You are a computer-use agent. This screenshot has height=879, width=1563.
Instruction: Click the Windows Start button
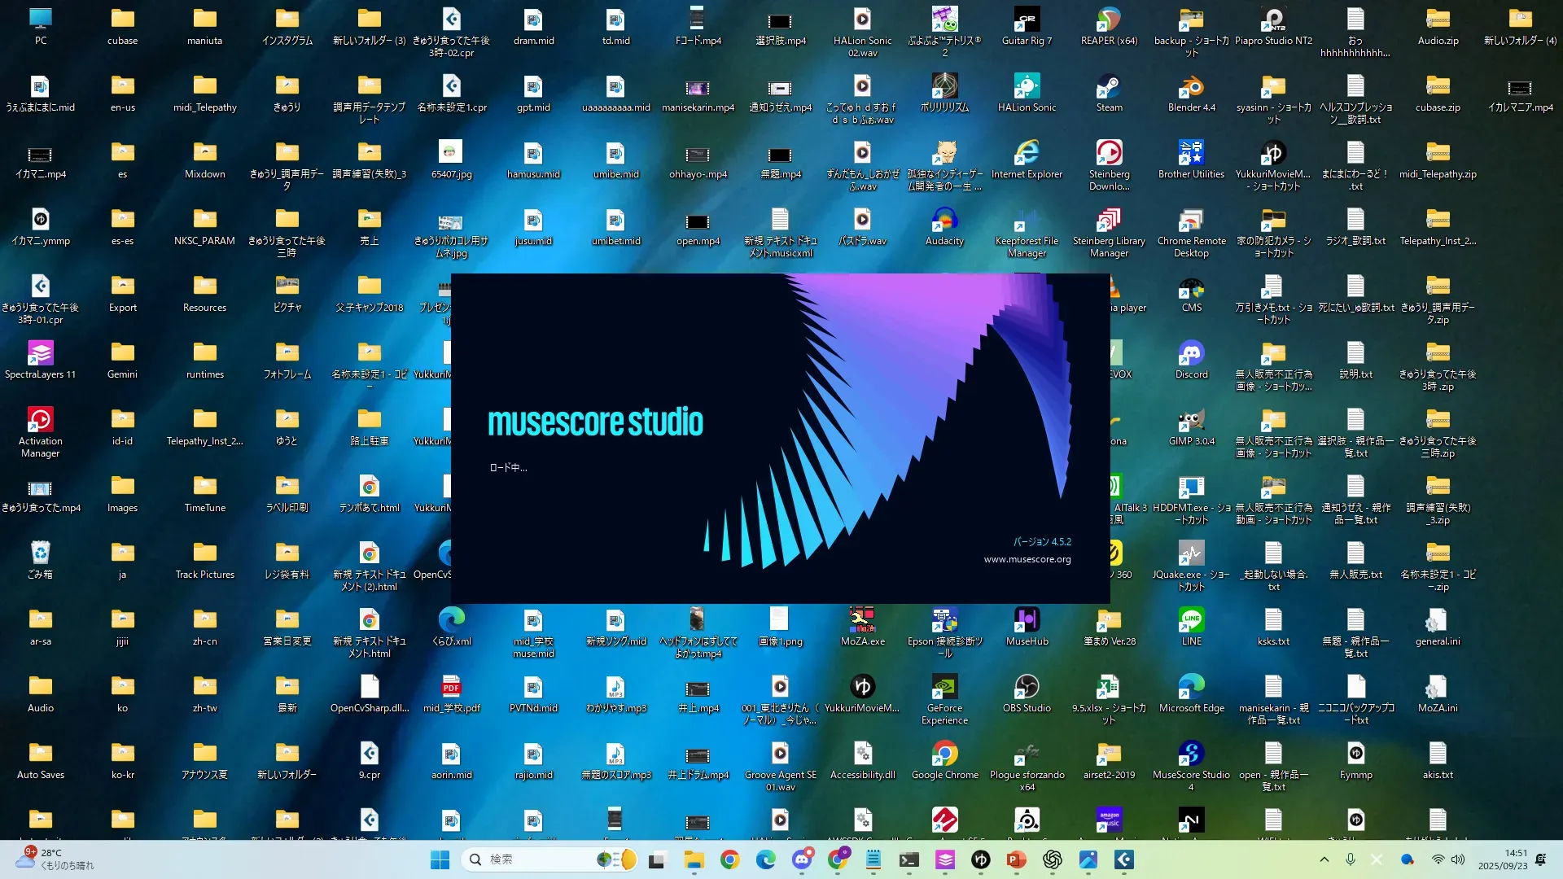click(x=440, y=859)
